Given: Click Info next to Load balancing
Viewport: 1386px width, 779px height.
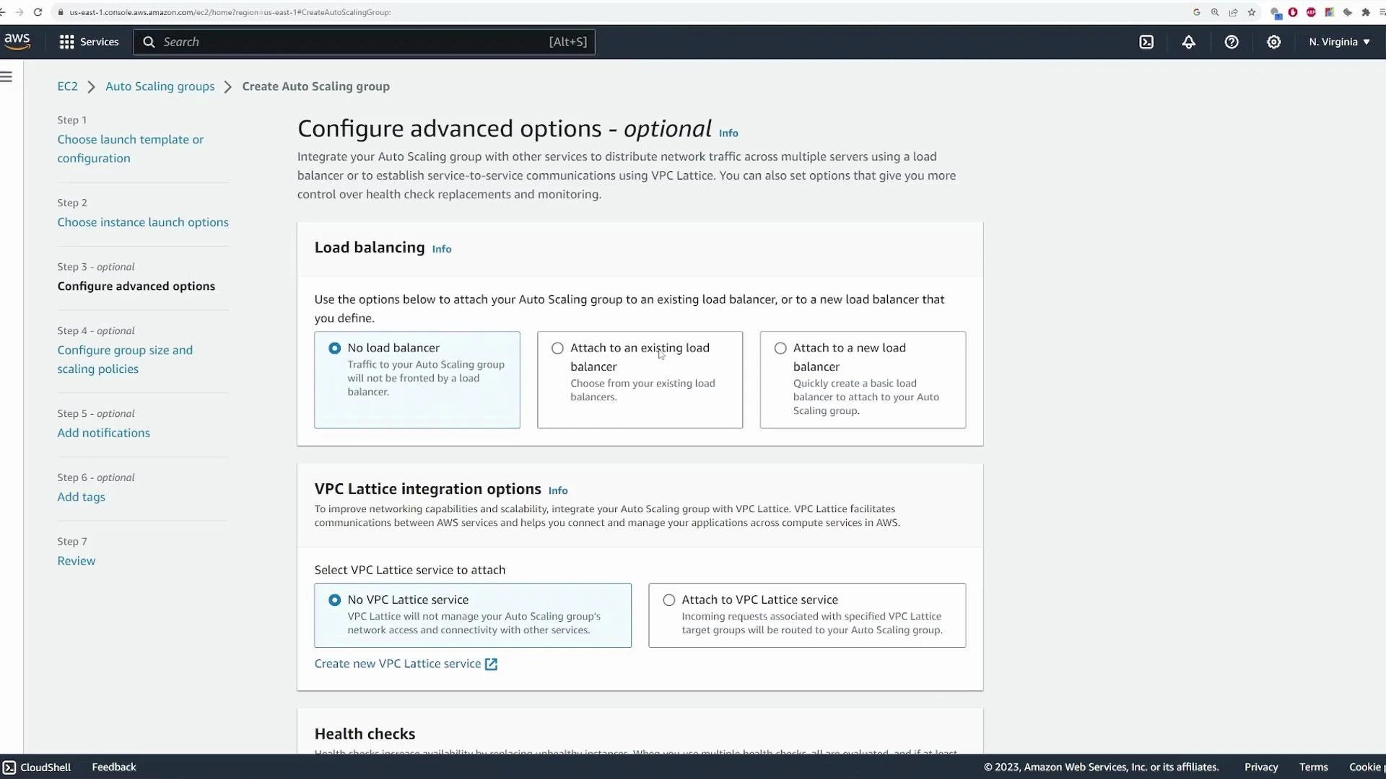Looking at the screenshot, I should [442, 249].
